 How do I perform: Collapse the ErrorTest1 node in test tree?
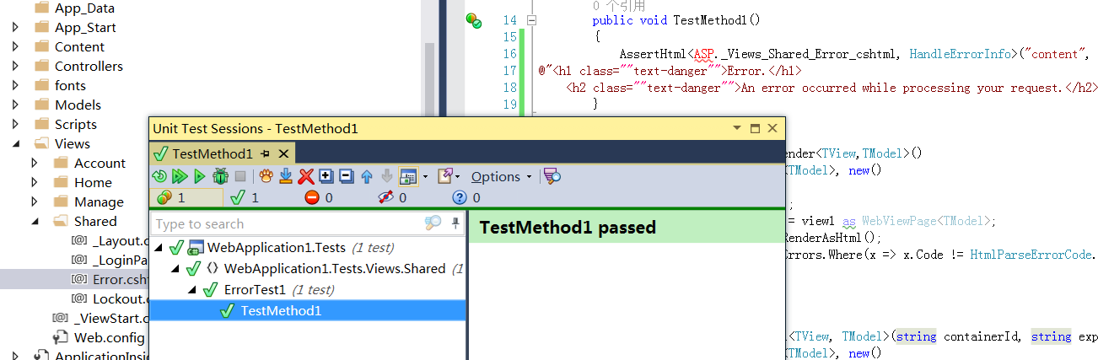coord(193,290)
